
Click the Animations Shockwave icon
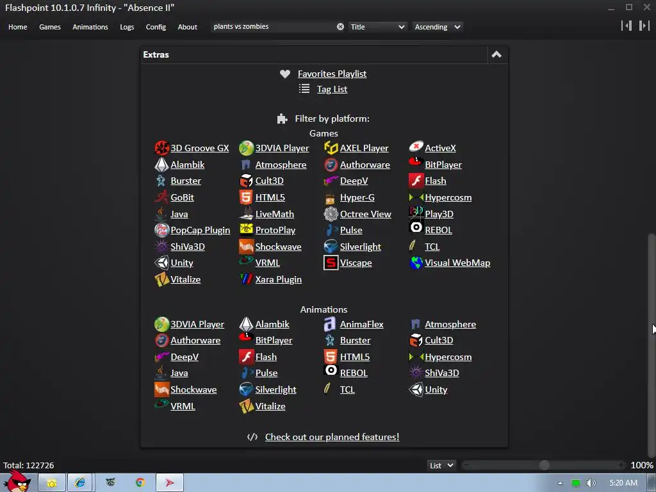pos(161,389)
